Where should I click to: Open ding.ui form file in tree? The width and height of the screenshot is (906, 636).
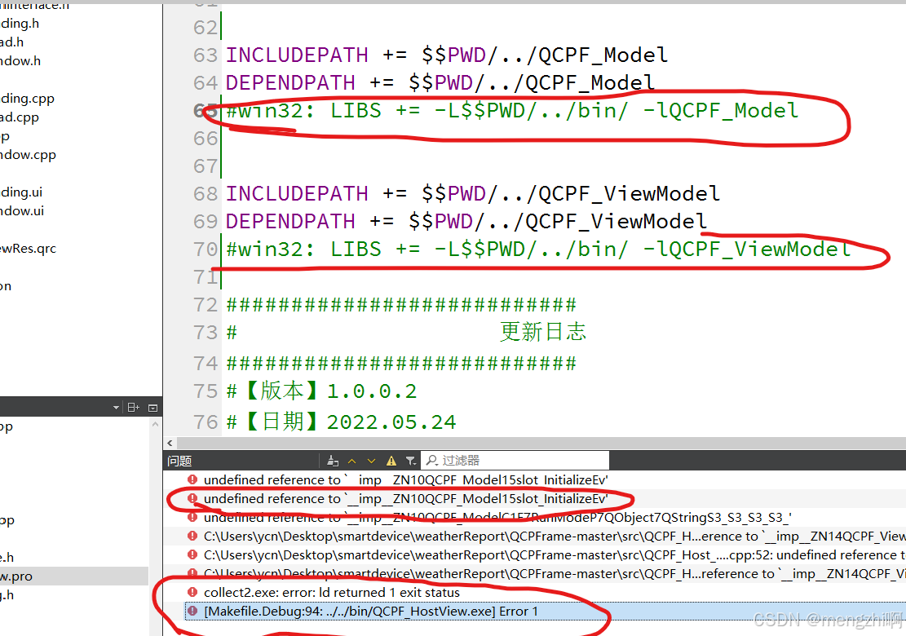point(21,192)
